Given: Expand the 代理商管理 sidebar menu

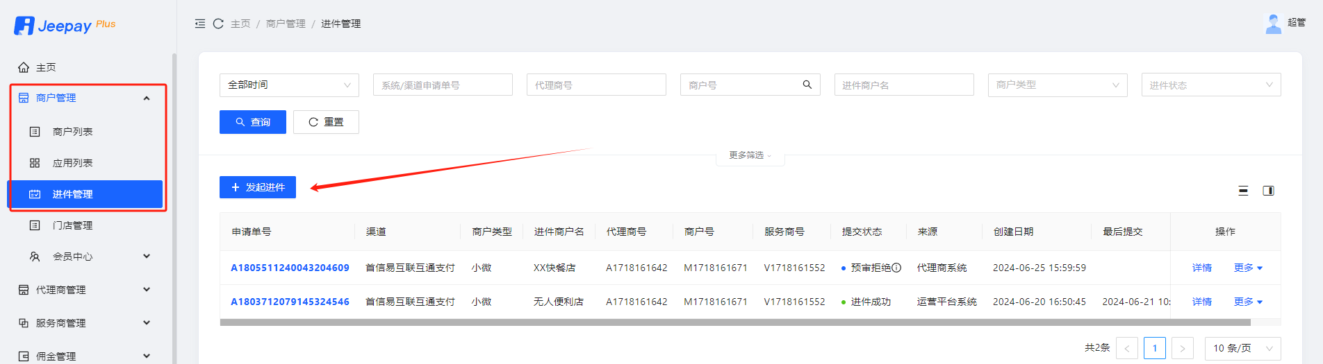Looking at the screenshot, I should point(83,290).
